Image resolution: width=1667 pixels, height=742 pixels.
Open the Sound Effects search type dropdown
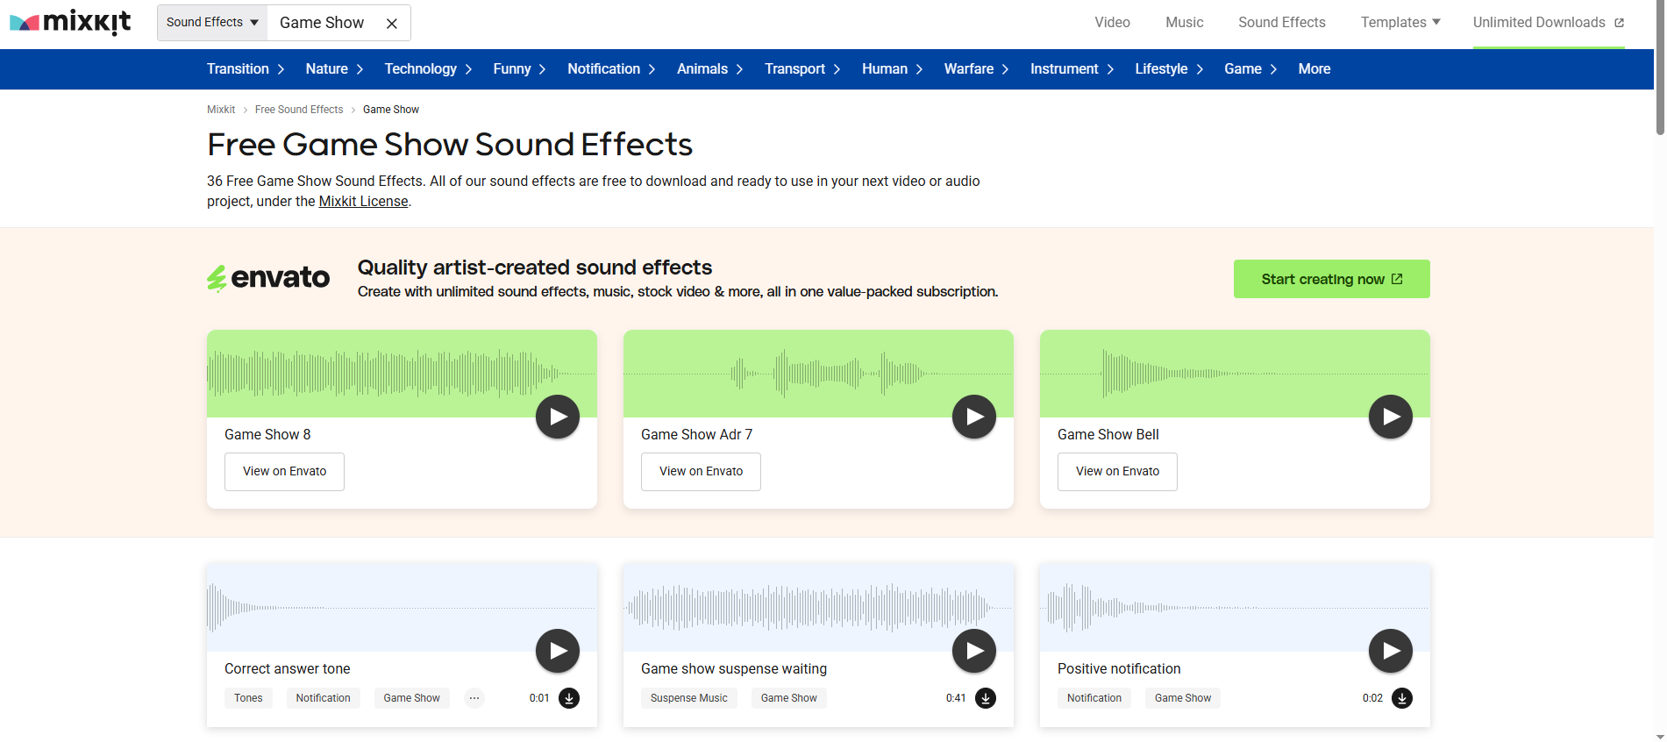(212, 23)
